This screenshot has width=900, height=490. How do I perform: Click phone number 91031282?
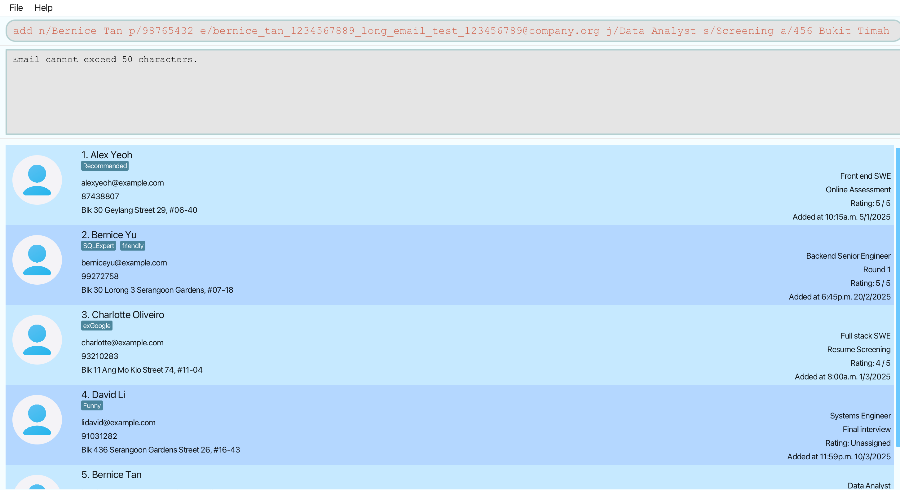pyautogui.click(x=99, y=436)
